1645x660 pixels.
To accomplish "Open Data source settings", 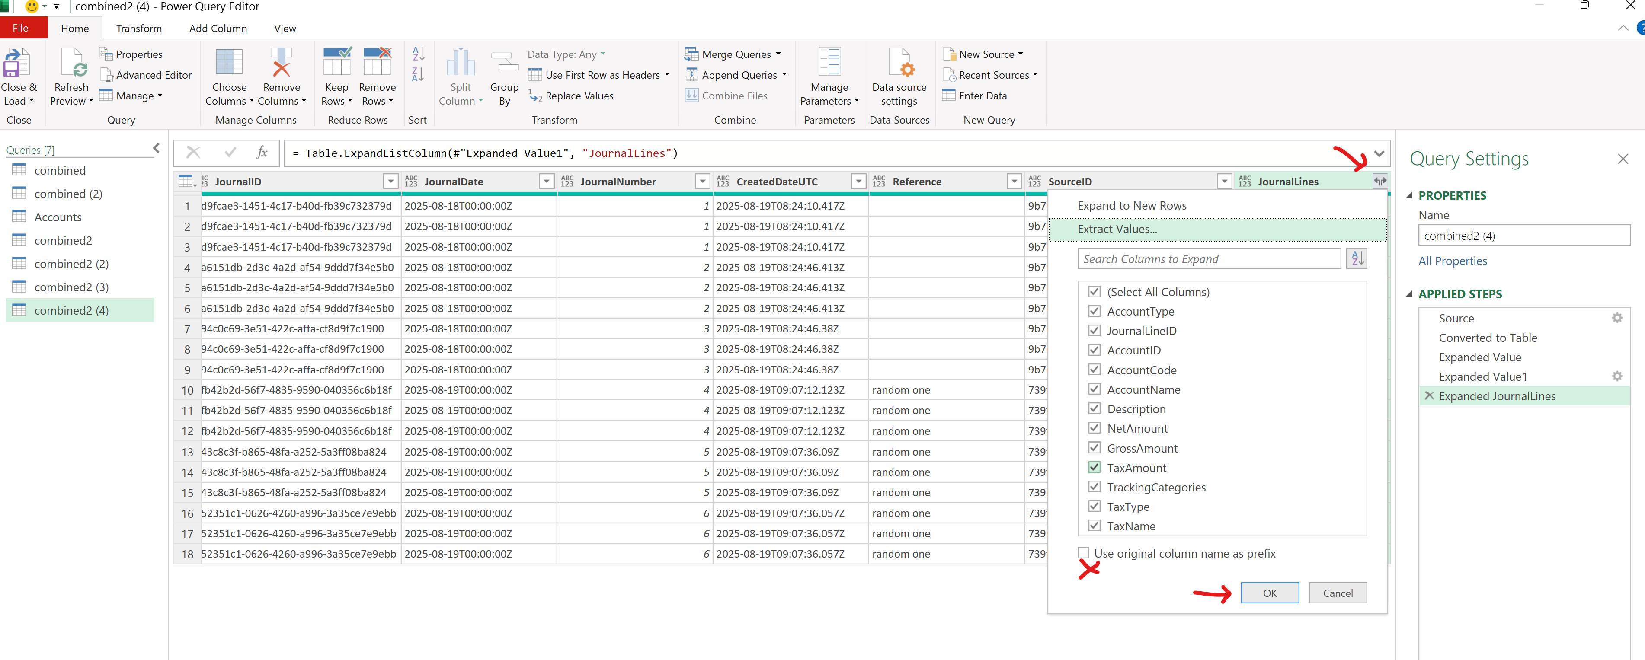I will coord(899,64).
